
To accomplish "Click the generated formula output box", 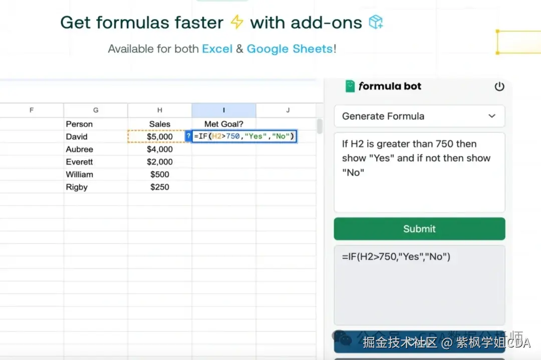I will (419, 285).
